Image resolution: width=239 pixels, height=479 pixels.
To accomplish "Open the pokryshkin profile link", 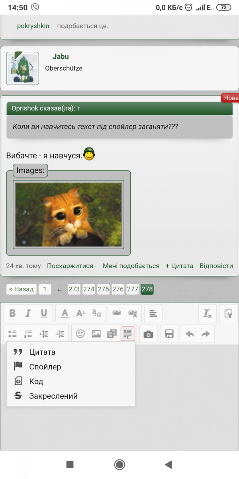I will (33, 26).
